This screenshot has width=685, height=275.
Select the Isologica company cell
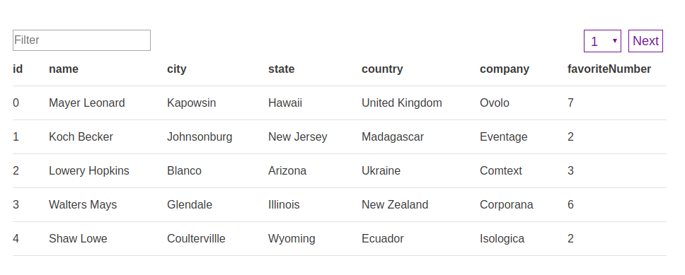coord(502,239)
